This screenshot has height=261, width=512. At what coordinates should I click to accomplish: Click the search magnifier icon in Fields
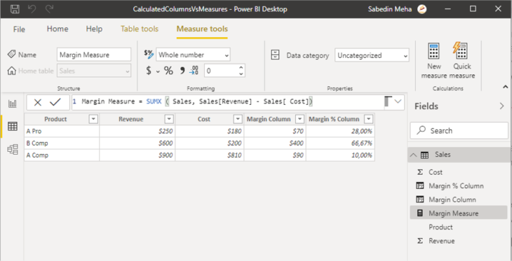click(422, 130)
